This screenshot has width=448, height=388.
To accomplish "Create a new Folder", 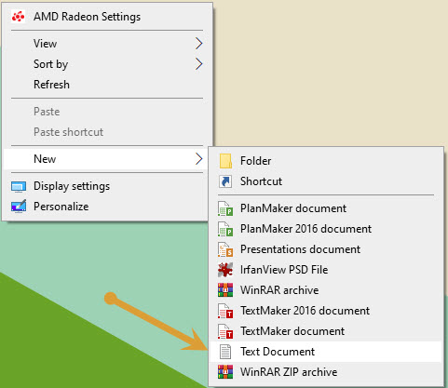I will pos(326,161).
